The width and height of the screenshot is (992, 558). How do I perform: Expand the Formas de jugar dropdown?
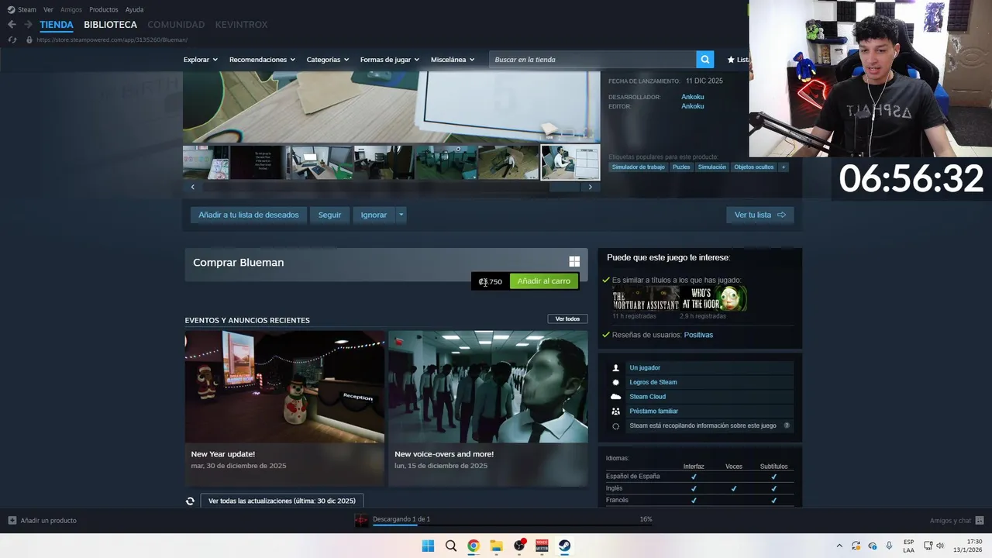click(389, 60)
